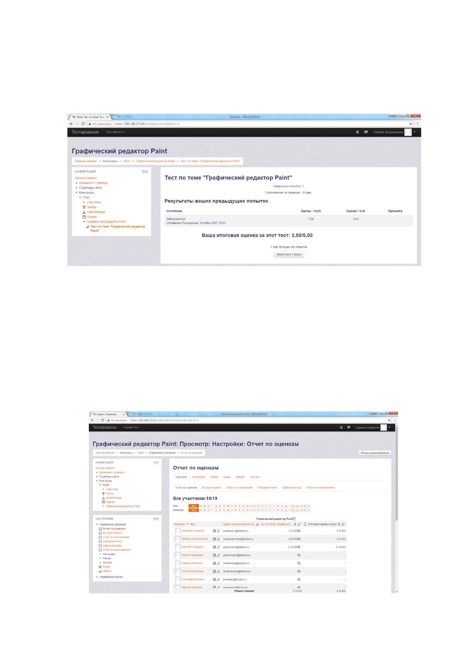
Task: Click quiz icon before "Тест по теме 'Графическ..." column
Action: [x=258, y=524]
